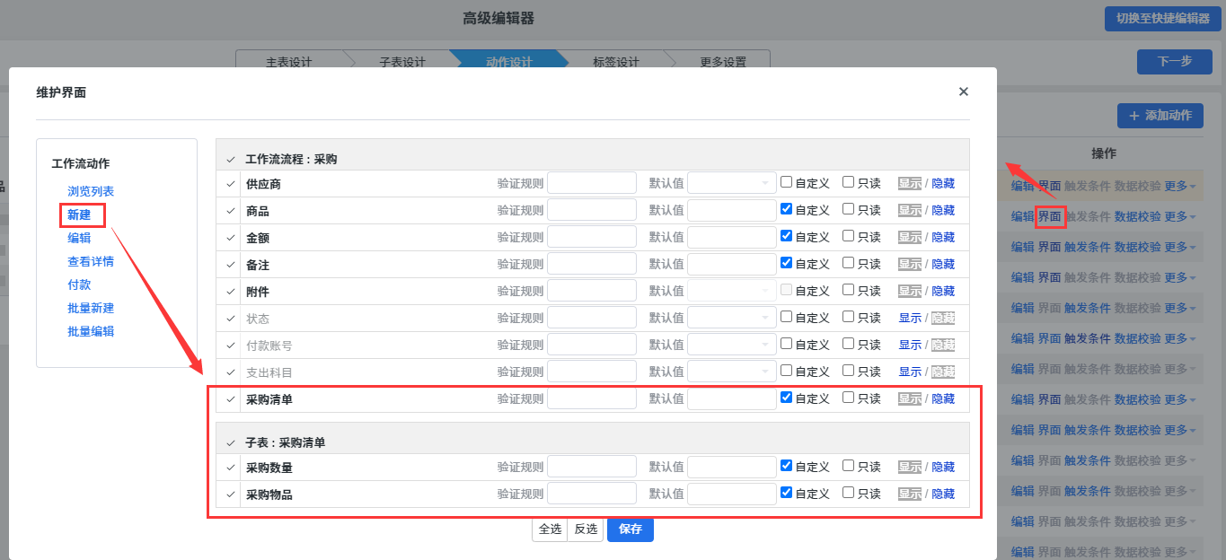
Task: Open 默认值 dropdown for 状态
Action: pyautogui.click(x=732, y=318)
